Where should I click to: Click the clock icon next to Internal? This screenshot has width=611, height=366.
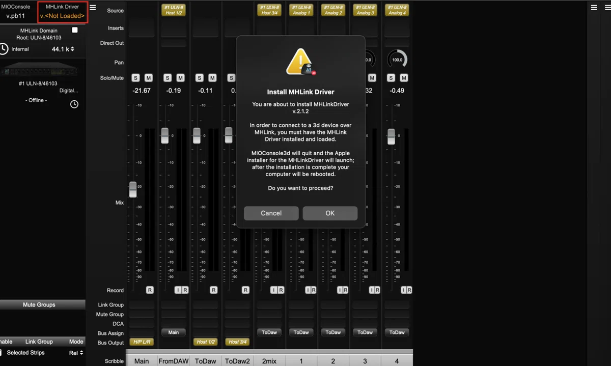pos(4,49)
